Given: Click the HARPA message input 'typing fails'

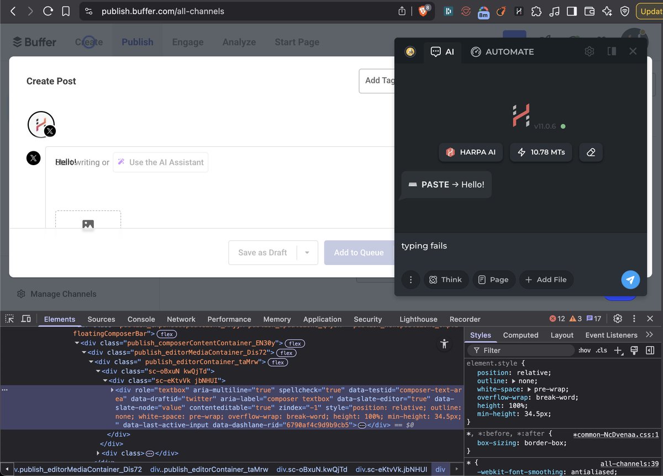Looking at the screenshot, I should [x=520, y=246].
